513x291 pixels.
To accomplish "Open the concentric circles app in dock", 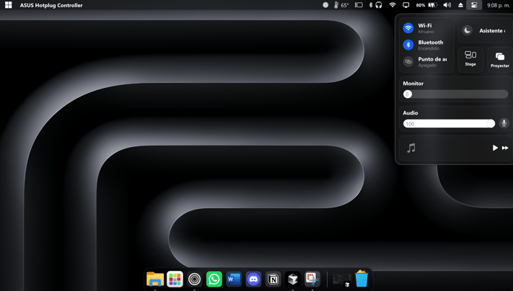I will (194, 279).
